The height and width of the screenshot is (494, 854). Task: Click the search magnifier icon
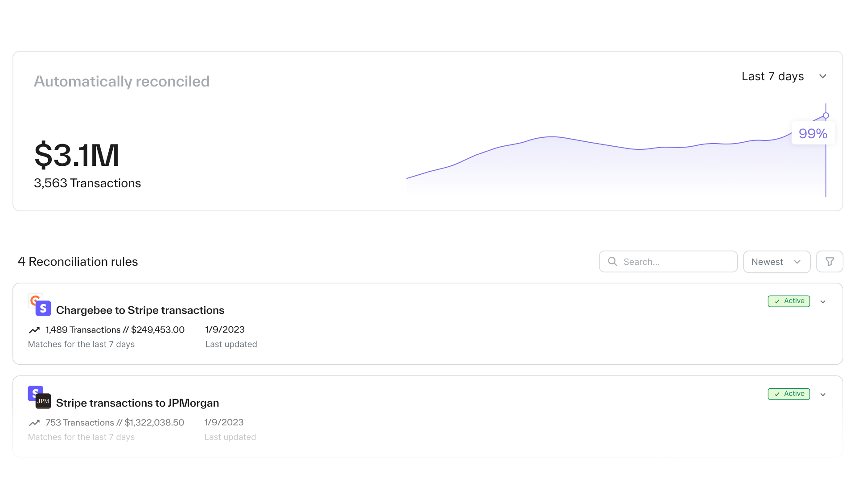point(612,262)
